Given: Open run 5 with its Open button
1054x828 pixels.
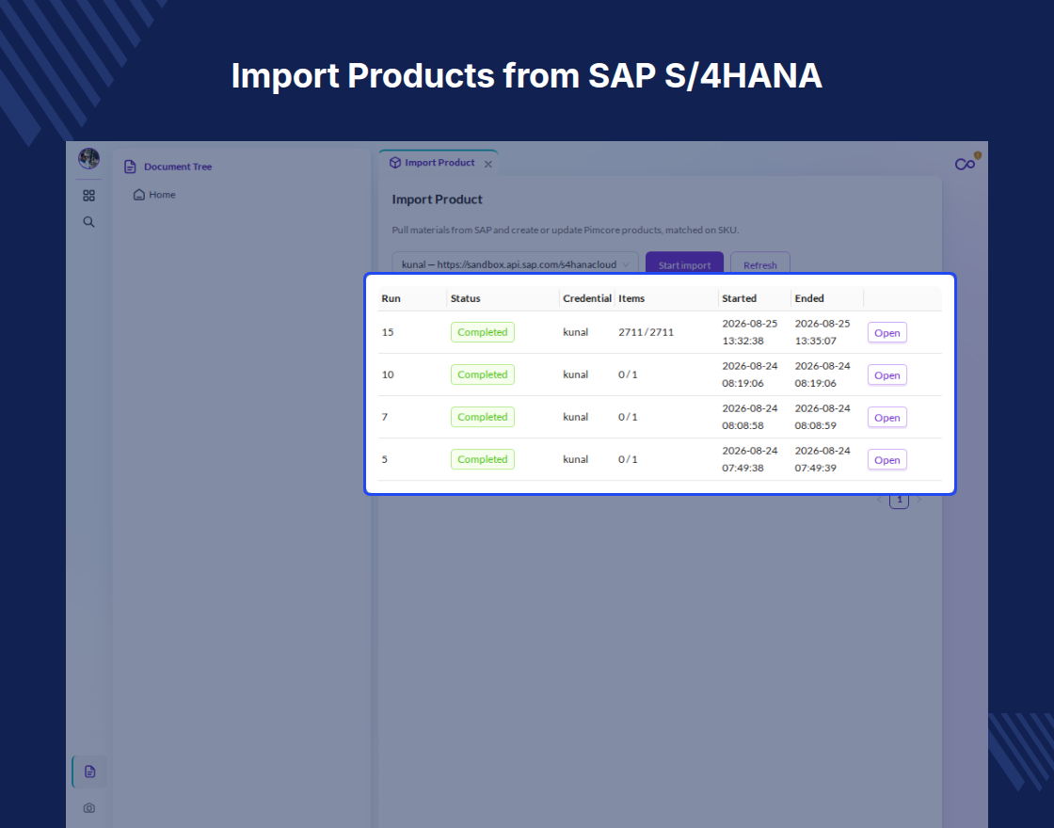Looking at the screenshot, I should 887,460.
